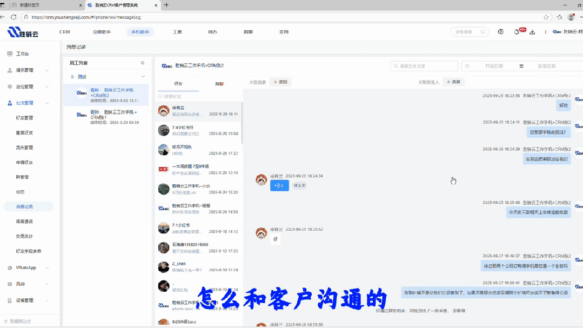Screen dimensions: 583x328
Task: Switch to the 群聊 tab
Action: coord(219,84)
